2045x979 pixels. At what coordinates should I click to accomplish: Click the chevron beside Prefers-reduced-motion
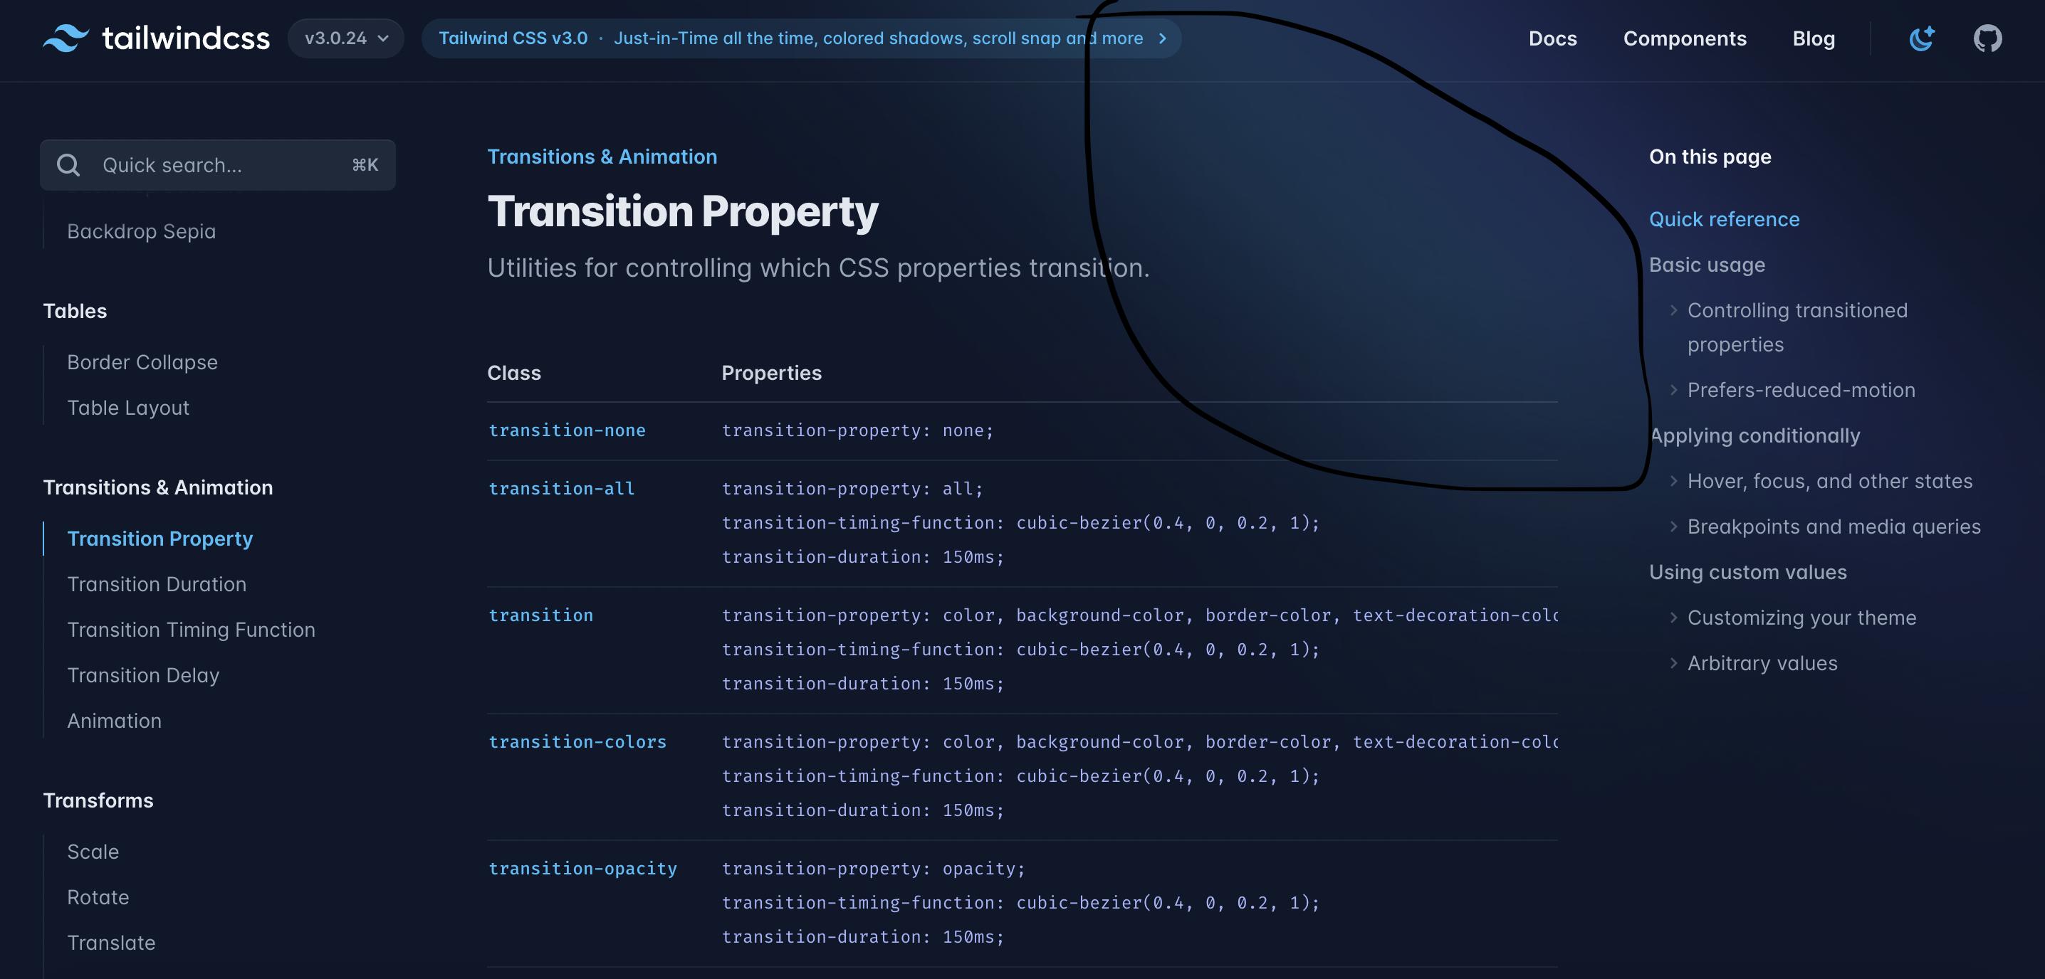click(x=1673, y=390)
